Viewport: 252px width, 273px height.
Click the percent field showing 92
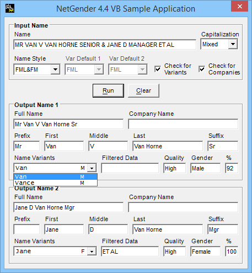(232, 168)
